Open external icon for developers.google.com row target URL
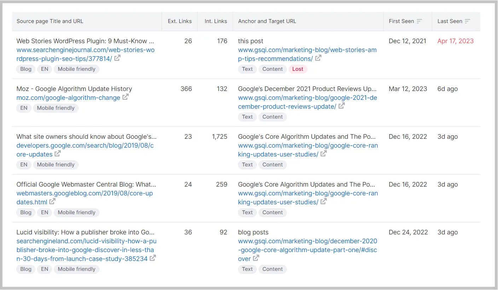This screenshot has height=290, width=498. click(324, 154)
